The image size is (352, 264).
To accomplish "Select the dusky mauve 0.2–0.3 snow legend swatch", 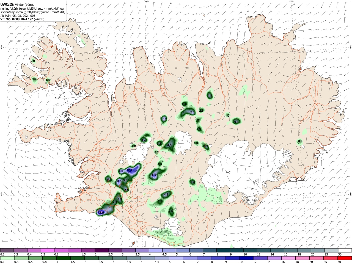I will click(7, 250).
